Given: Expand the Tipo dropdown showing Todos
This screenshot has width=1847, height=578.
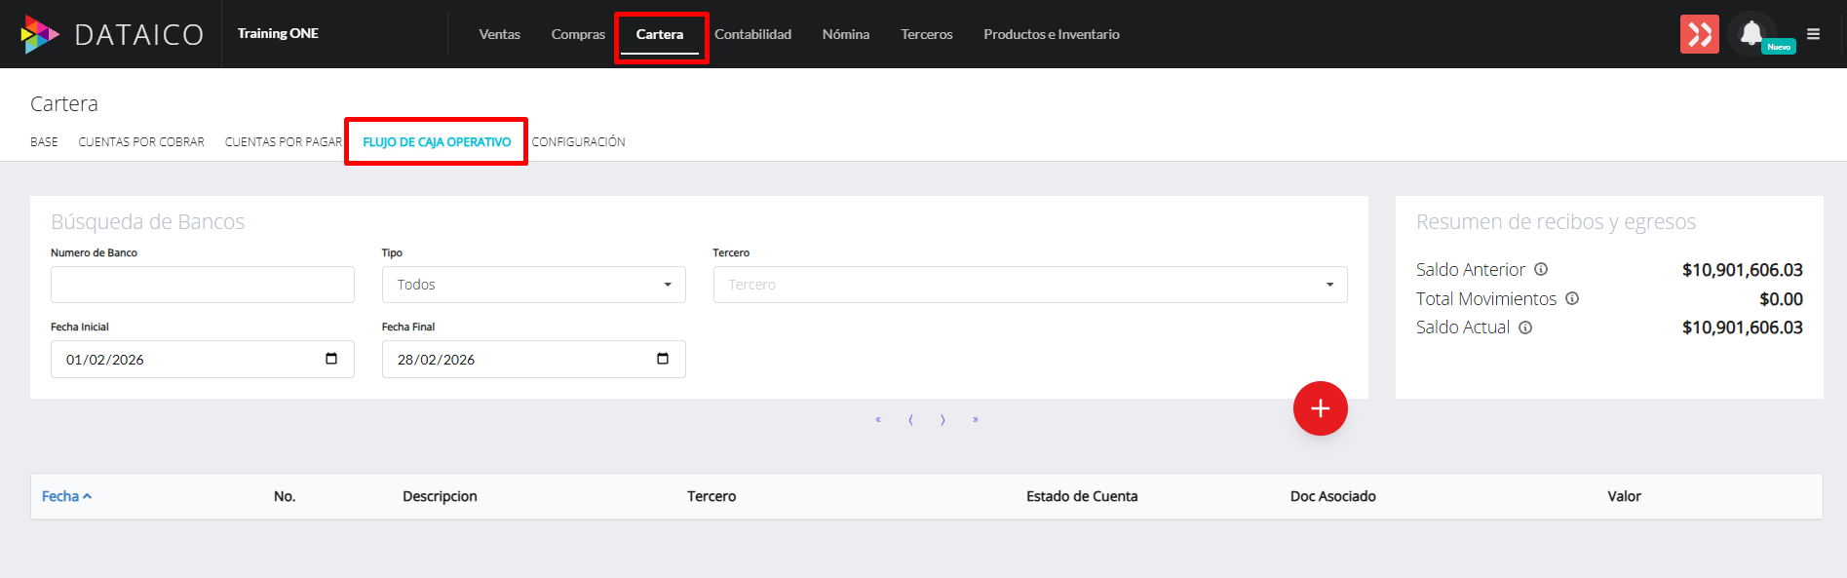Looking at the screenshot, I should pos(533,285).
